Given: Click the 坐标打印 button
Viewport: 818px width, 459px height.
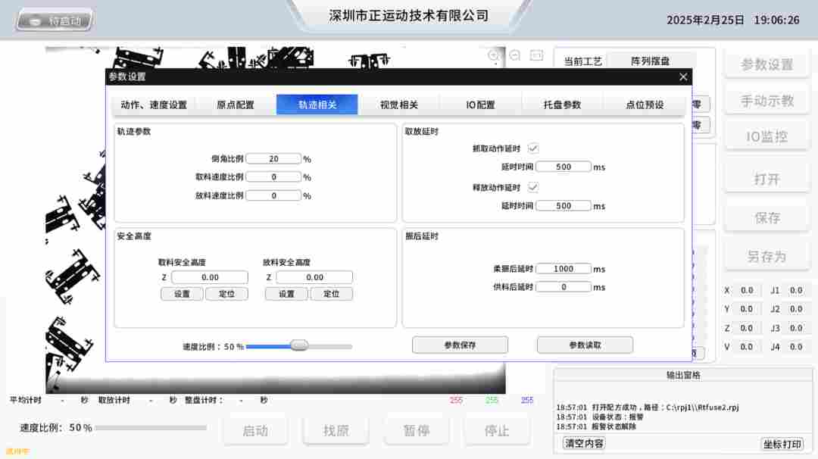Looking at the screenshot, I should pyautogui.click(x=782, y=444).
